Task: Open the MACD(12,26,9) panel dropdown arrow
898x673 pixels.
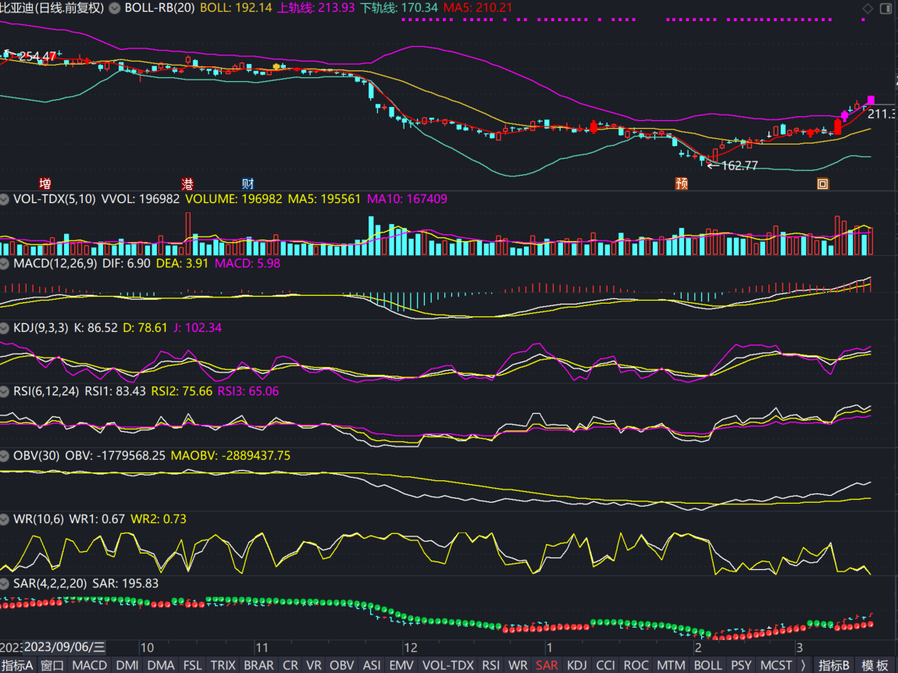Action: 5,264
